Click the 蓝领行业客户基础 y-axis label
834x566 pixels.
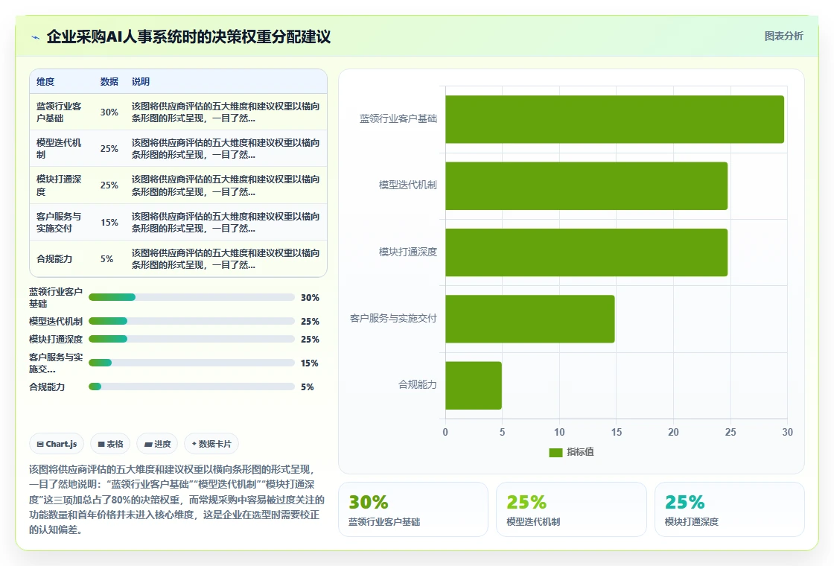click(x=398, y=118)
